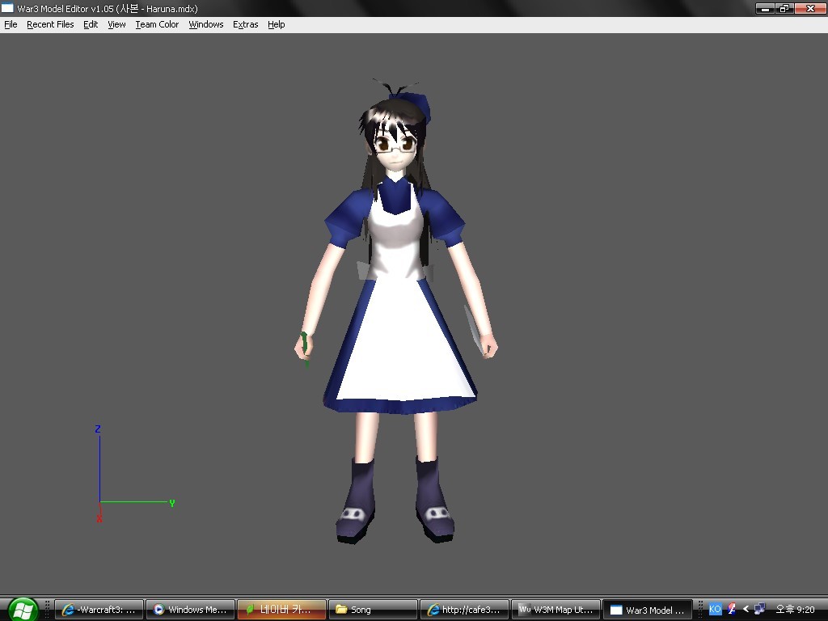This screenshot has width=828, height=621.
Task: Click the War3 Model Editor title bar icon
Action: tap(7, 8)
